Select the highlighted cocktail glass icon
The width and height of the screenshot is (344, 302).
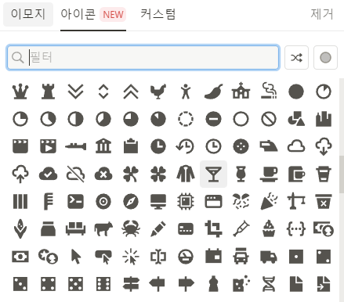(214, 174)
